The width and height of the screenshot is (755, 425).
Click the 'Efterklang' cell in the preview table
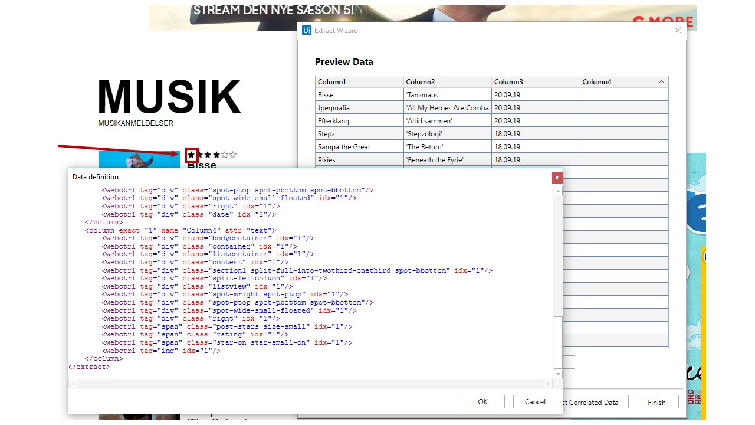click(x=359, y=121)
